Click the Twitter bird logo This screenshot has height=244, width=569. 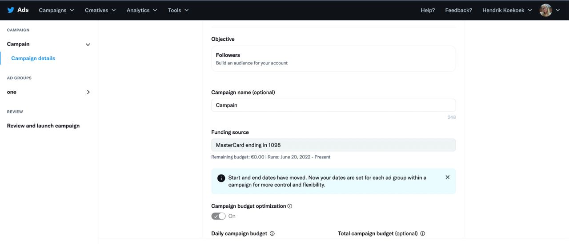(x=11, y=10)
